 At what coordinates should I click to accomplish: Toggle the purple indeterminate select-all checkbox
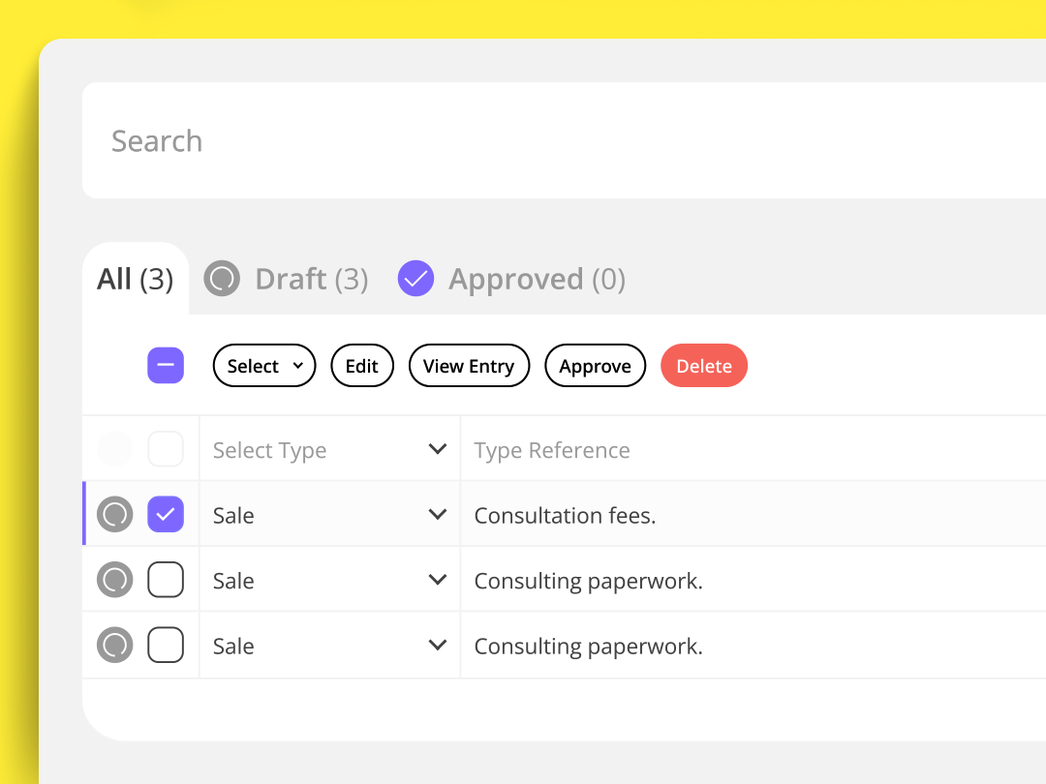pyautogui.click(x=166, y=365)
